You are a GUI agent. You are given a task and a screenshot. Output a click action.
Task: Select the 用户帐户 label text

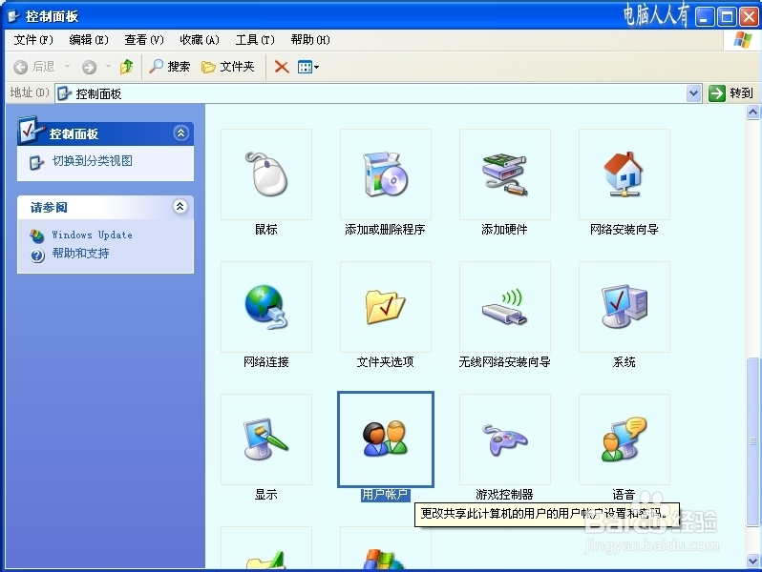(386, 495)
